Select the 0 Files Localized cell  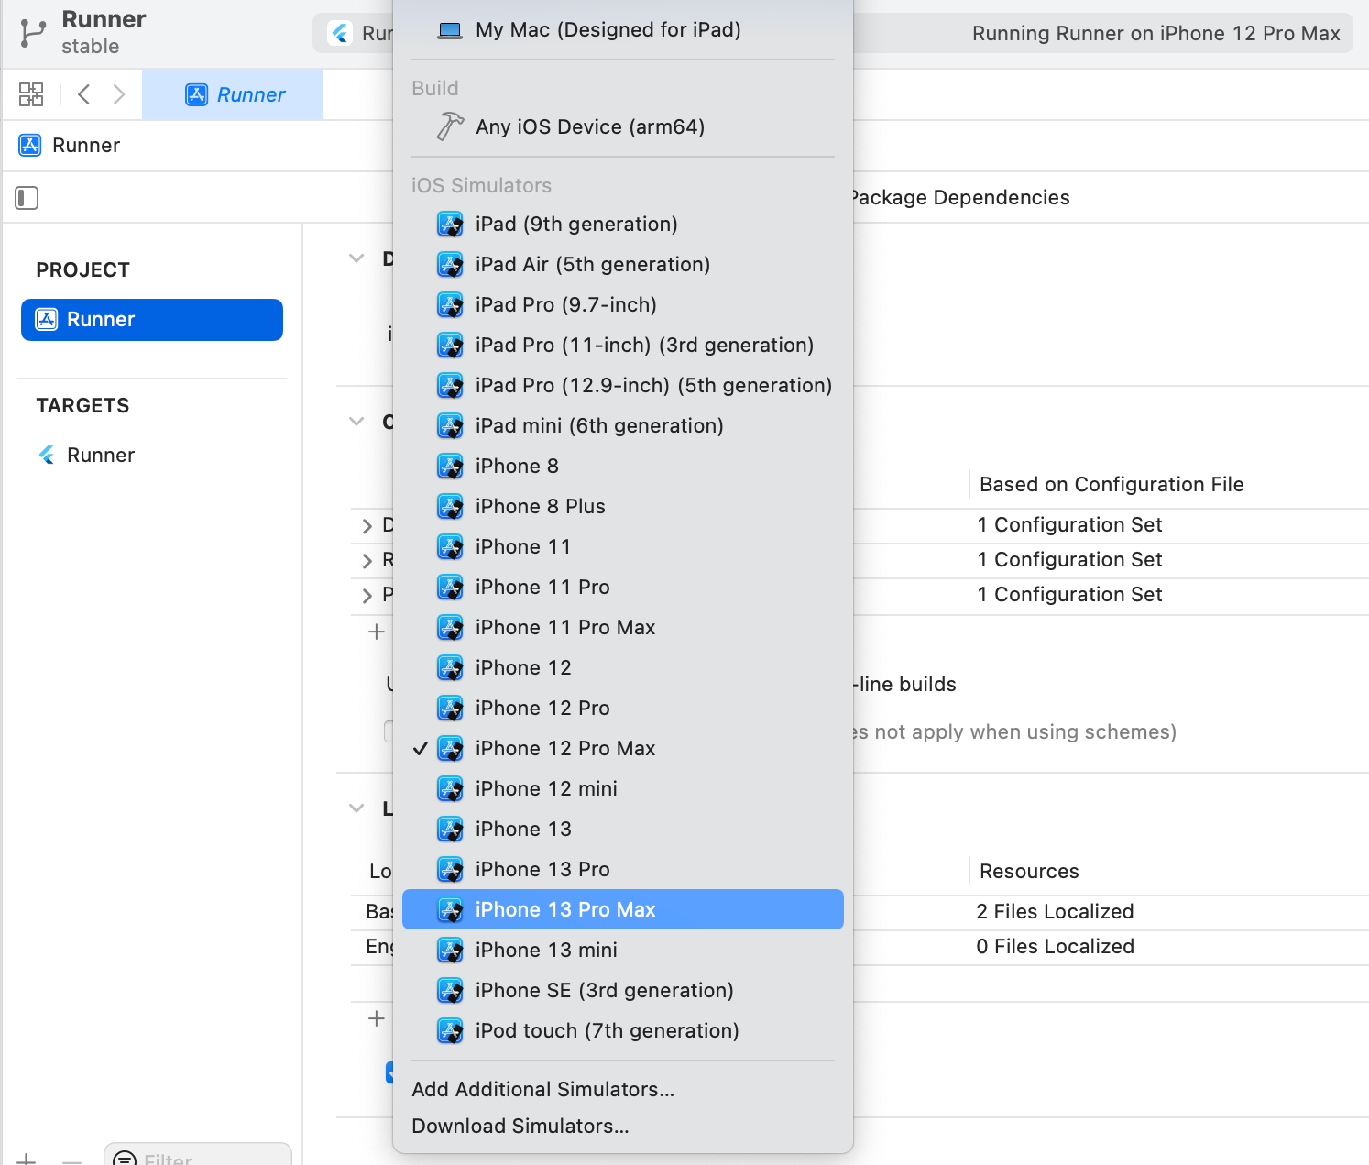pos(1055,946)
